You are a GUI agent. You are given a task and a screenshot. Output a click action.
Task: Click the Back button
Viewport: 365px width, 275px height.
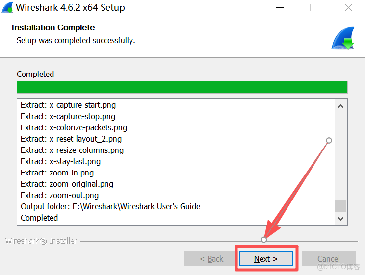pyautogui.click(x=211, y=259)
